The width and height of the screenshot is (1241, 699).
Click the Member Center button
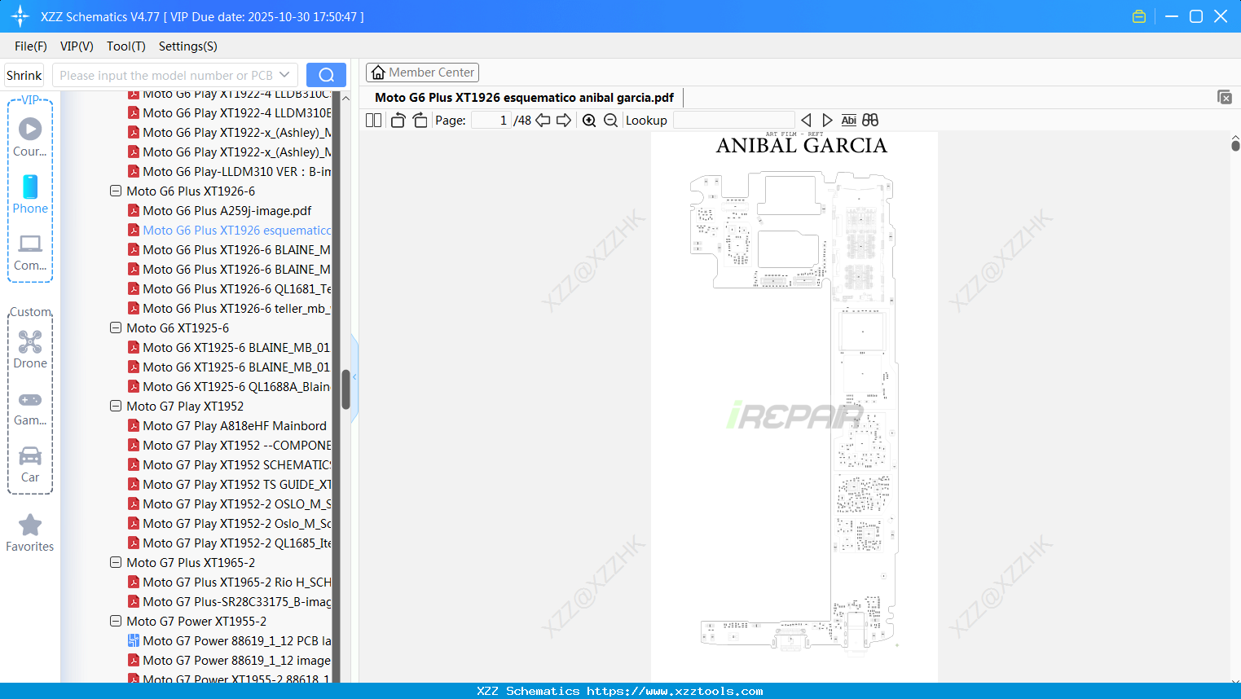(422, 72)
